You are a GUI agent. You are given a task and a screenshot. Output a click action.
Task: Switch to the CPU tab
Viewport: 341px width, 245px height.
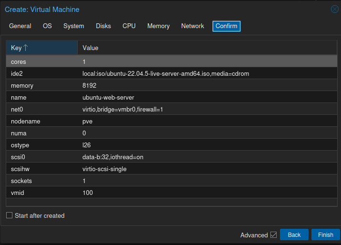click(x=129, y=26)
